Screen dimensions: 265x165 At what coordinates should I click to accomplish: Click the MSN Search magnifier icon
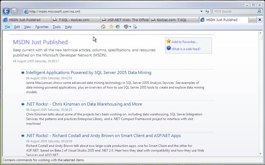coord(259,12)
